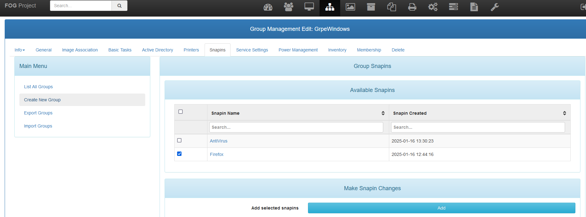Go to Hosts monitor icon
Image resolution: width=586 pixels, height=217 pixels.
click(x=309, y=7)
